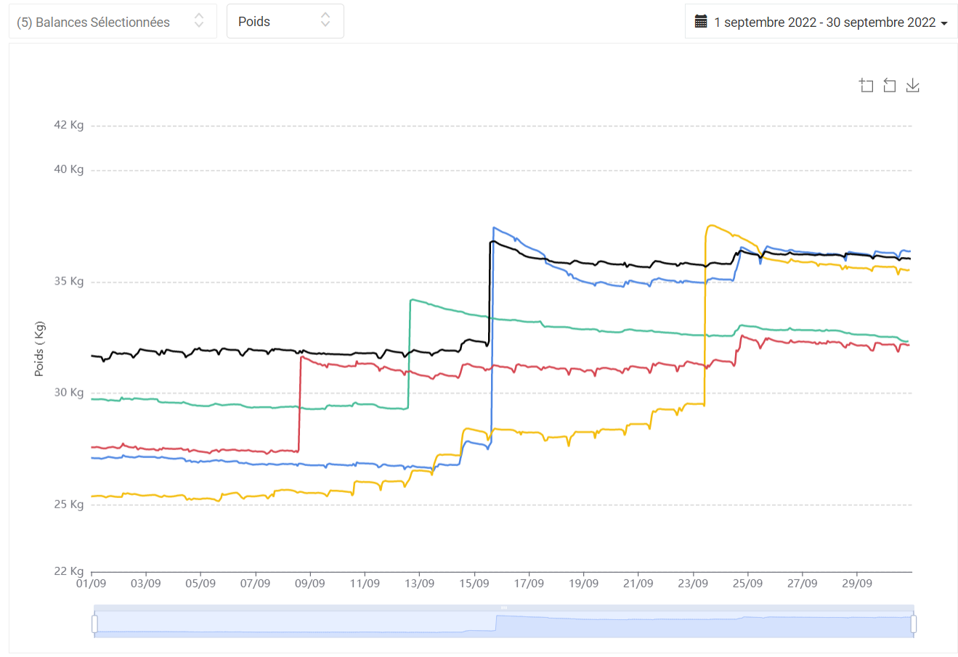Viewport: 958px width, 657px height.
Task: Open the Poids metric dropdown
Action: (285, 22)
